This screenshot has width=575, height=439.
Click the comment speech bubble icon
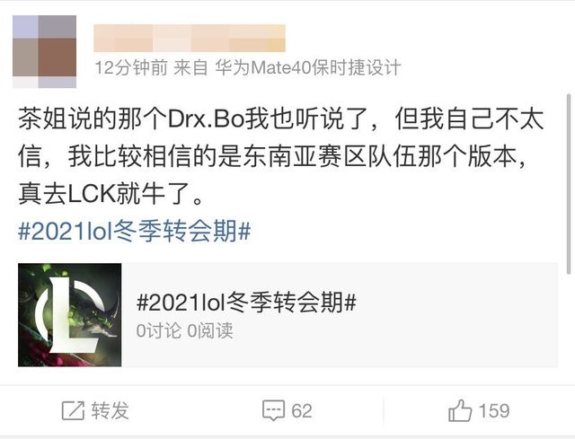[273, 410]
